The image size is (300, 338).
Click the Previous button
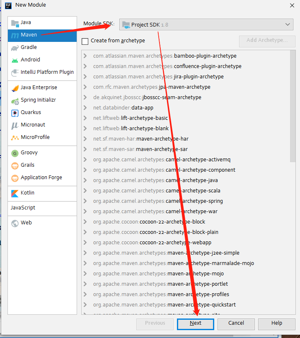[155, 324]
